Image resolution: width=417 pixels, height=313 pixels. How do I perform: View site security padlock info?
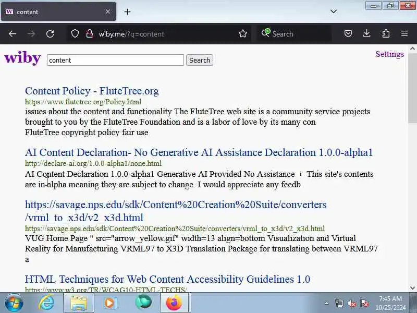tap(89, 34)
